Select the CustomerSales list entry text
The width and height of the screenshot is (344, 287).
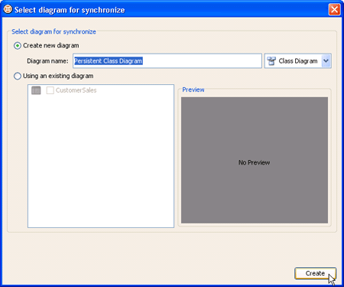(76, 90)
